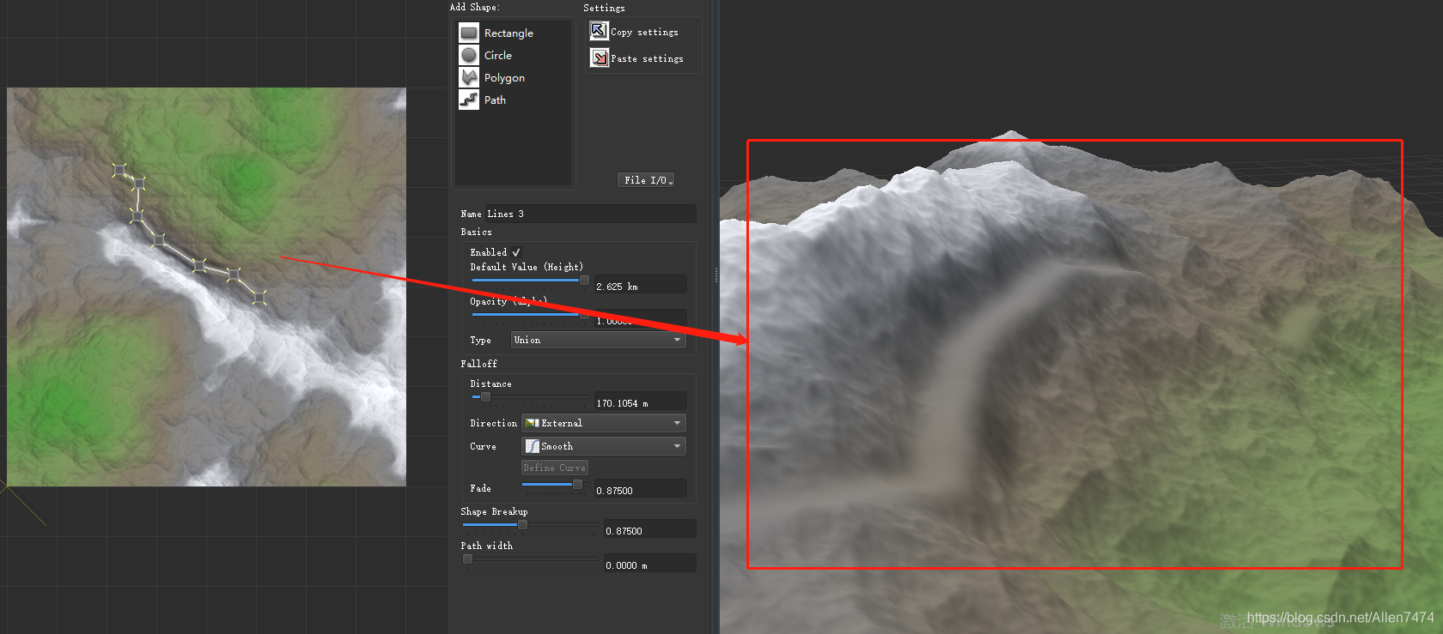1443x634 pixels.
Task: Click the External direction icon
Action: coord(533,424)
